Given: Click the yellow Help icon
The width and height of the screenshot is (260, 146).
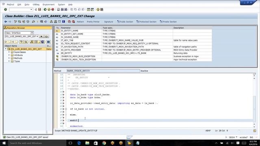Looking at the screenshot, I should [98, 9].
